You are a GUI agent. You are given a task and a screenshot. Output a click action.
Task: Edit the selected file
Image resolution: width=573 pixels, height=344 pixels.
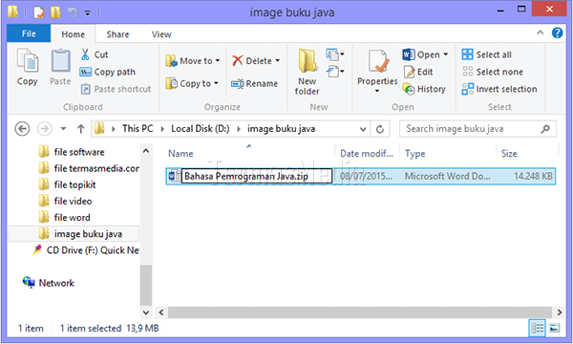click(418, 72)
